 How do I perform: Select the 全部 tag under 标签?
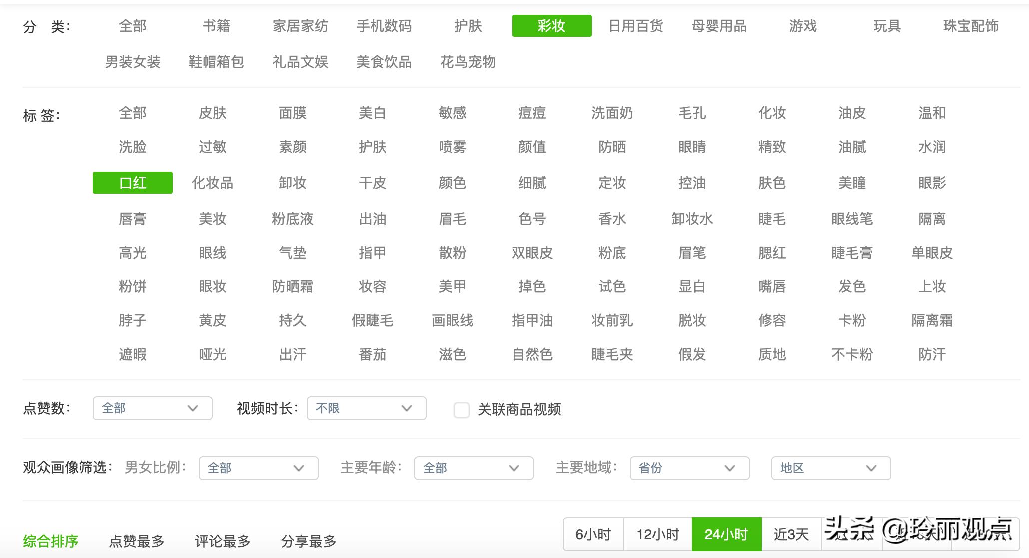click(133, 113)
